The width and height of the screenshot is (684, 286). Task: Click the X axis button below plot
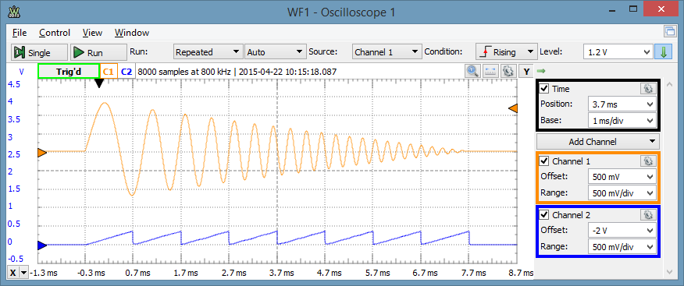13,273
